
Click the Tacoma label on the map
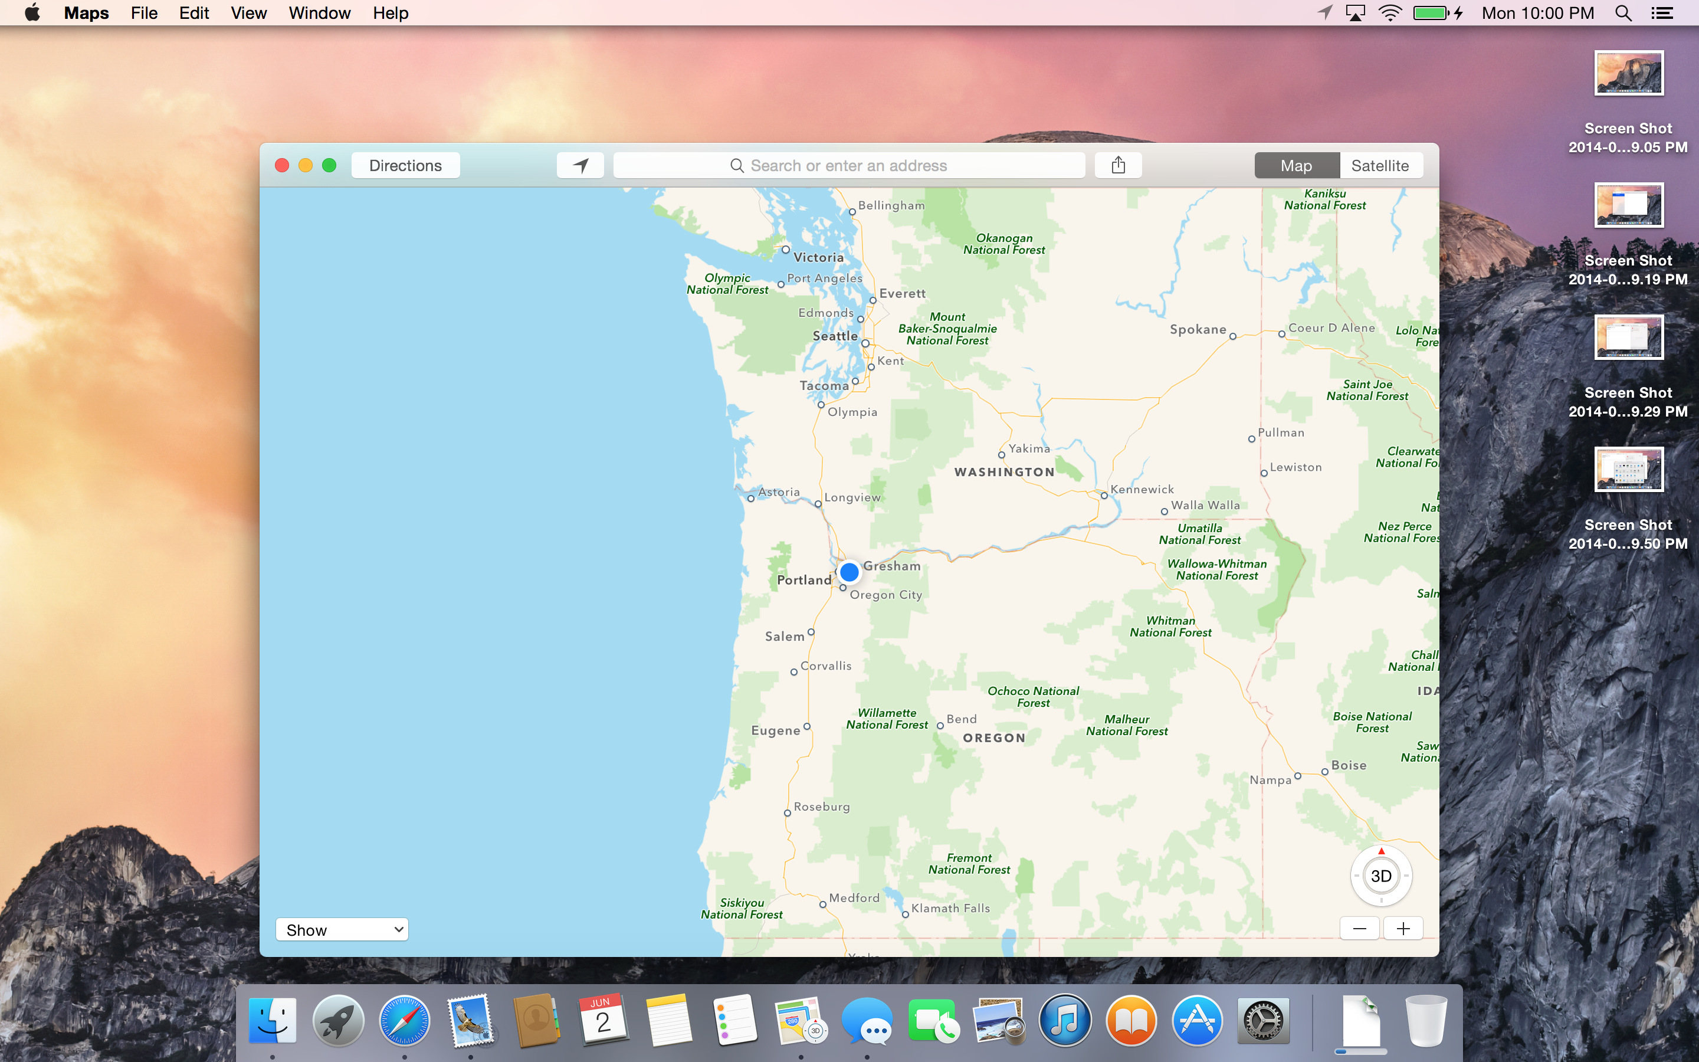pyautogui.click(x=824, y=386)
